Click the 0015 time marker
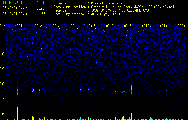188x120 pixels. tap(92, 26)
